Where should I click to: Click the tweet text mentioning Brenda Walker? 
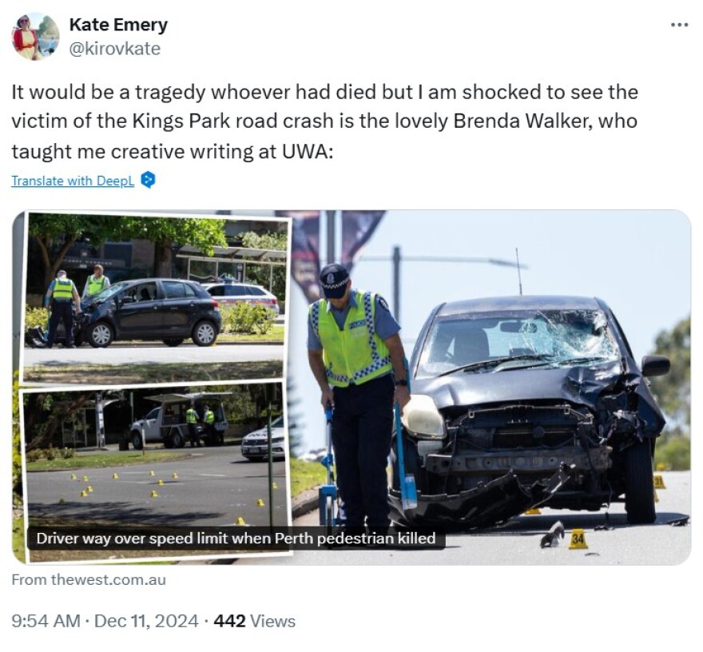(x=324, y=121)
